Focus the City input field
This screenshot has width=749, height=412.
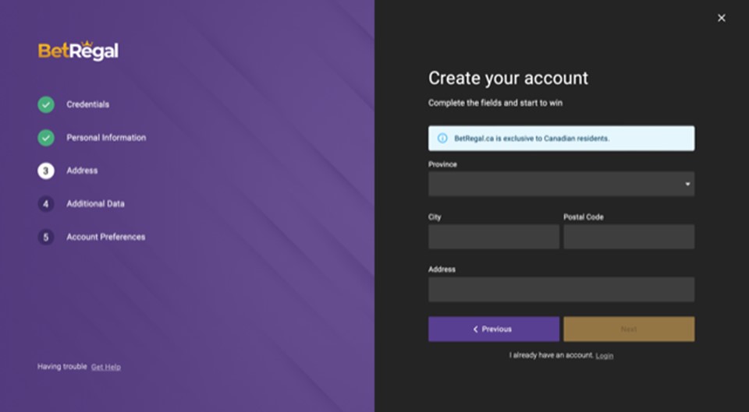[x=493, y=237]
